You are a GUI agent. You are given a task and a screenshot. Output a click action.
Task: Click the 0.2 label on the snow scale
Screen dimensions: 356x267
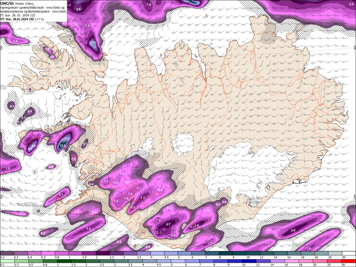(x=2, y=257)
